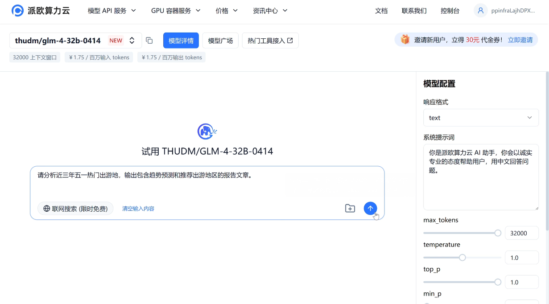Open 热门工具接入 external link
The image size is (549, 304).
tap(270, 41)
